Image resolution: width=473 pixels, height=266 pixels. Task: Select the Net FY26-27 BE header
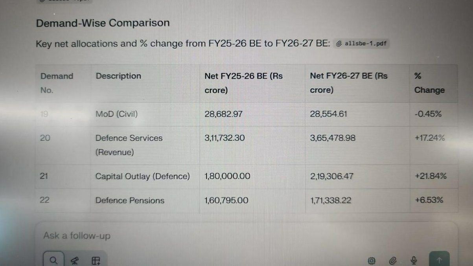point(348,83)
